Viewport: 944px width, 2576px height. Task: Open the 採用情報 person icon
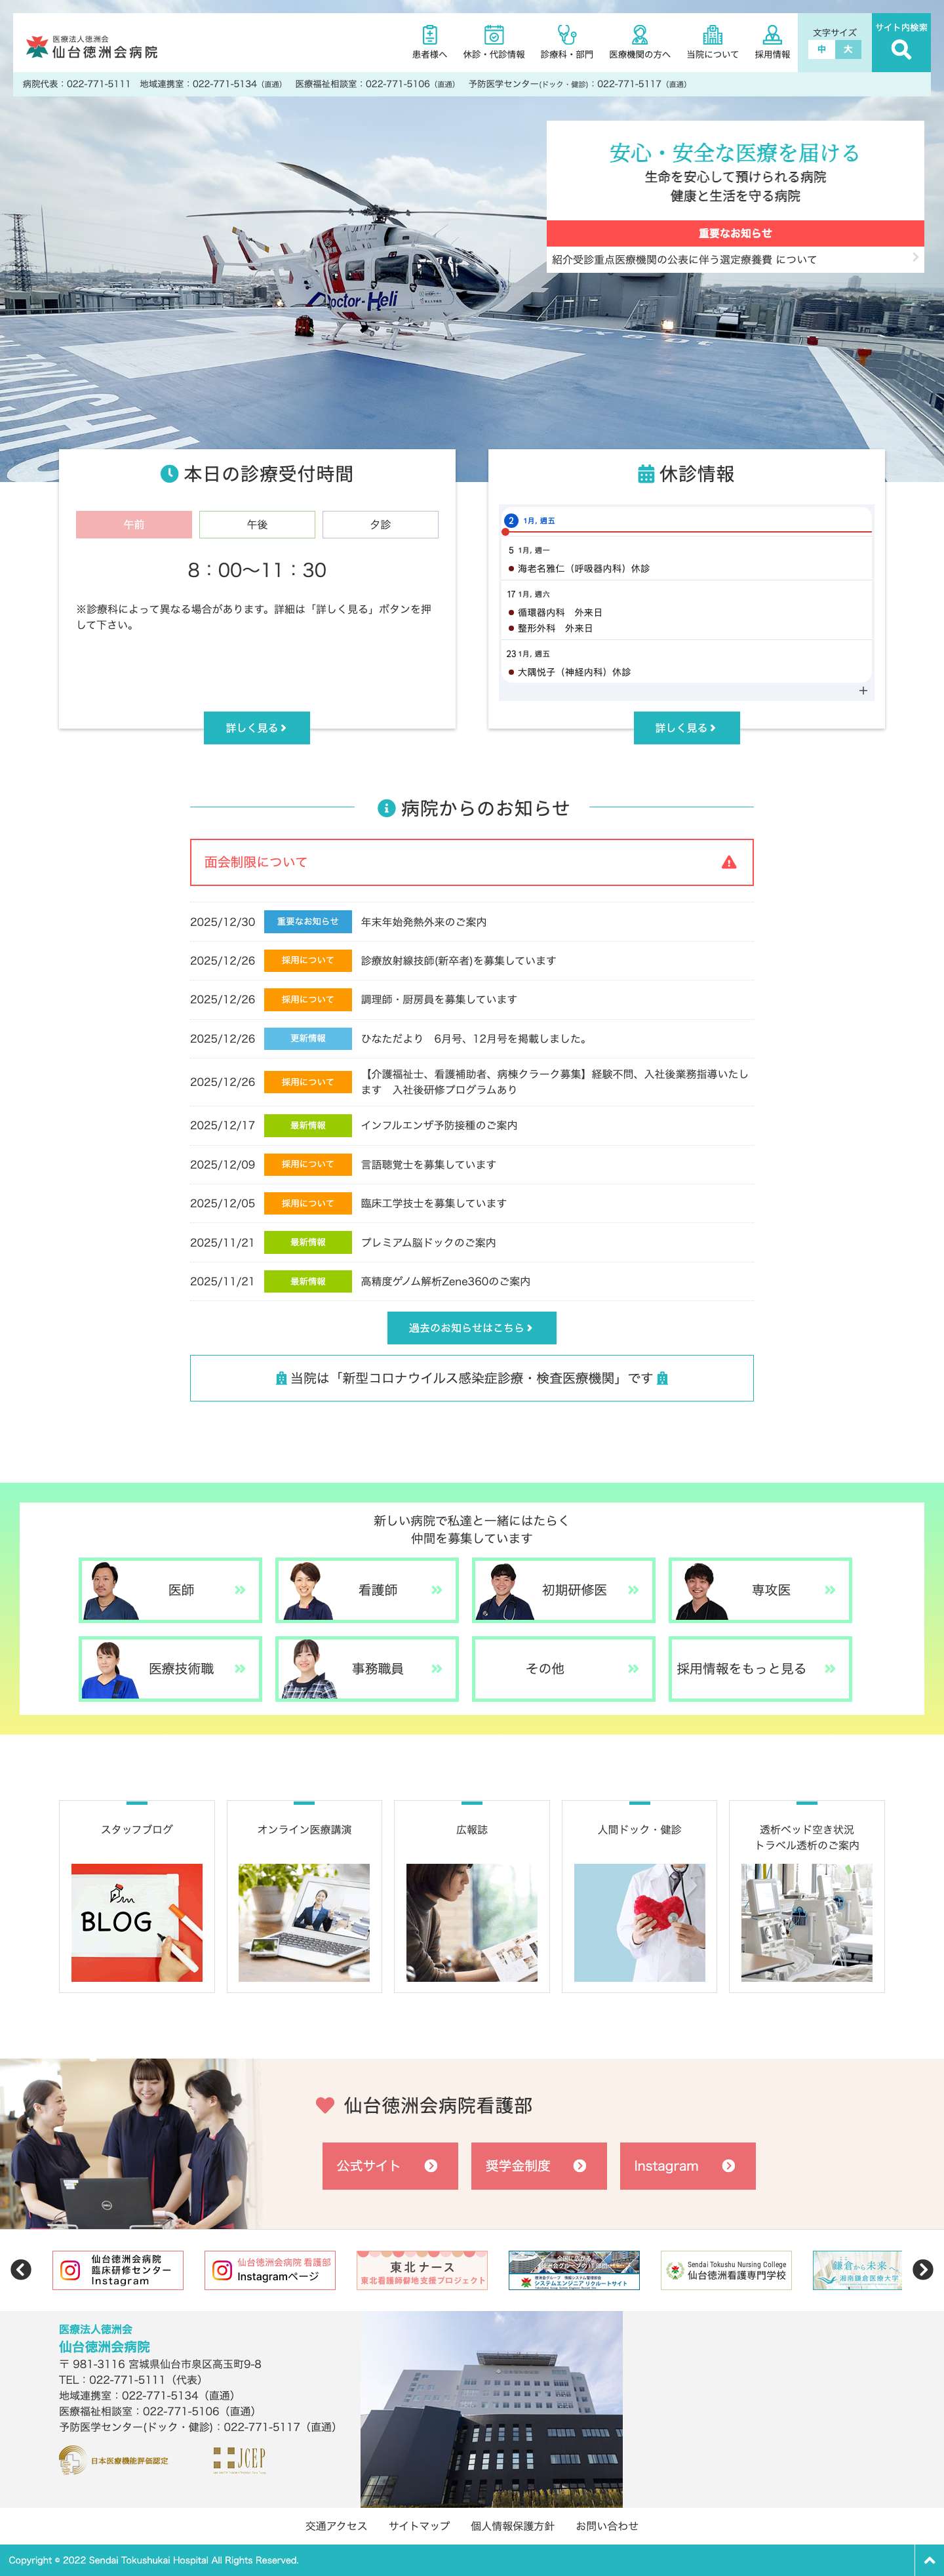[772, 42]
